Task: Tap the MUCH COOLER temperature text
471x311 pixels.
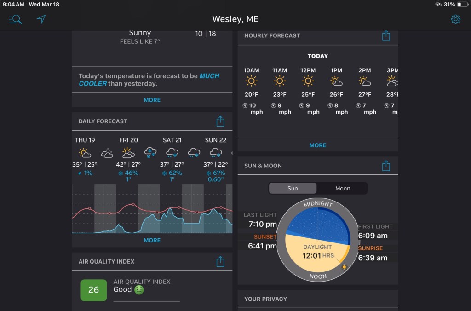Action: [209, 76]
